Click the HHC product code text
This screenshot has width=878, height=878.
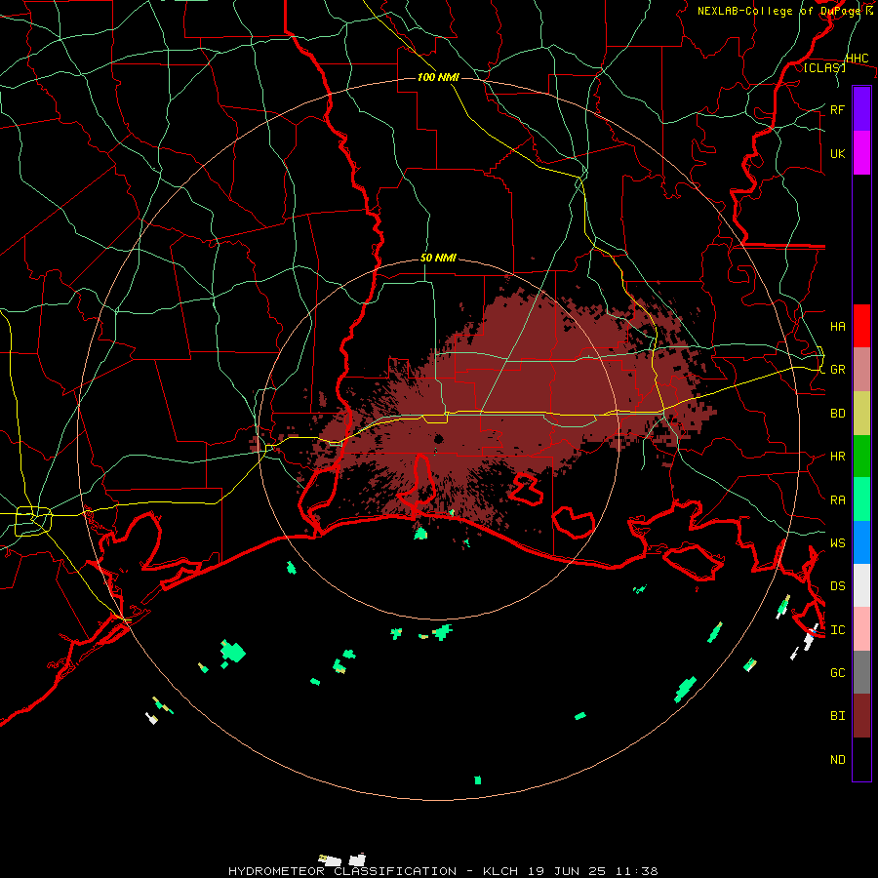857,59
